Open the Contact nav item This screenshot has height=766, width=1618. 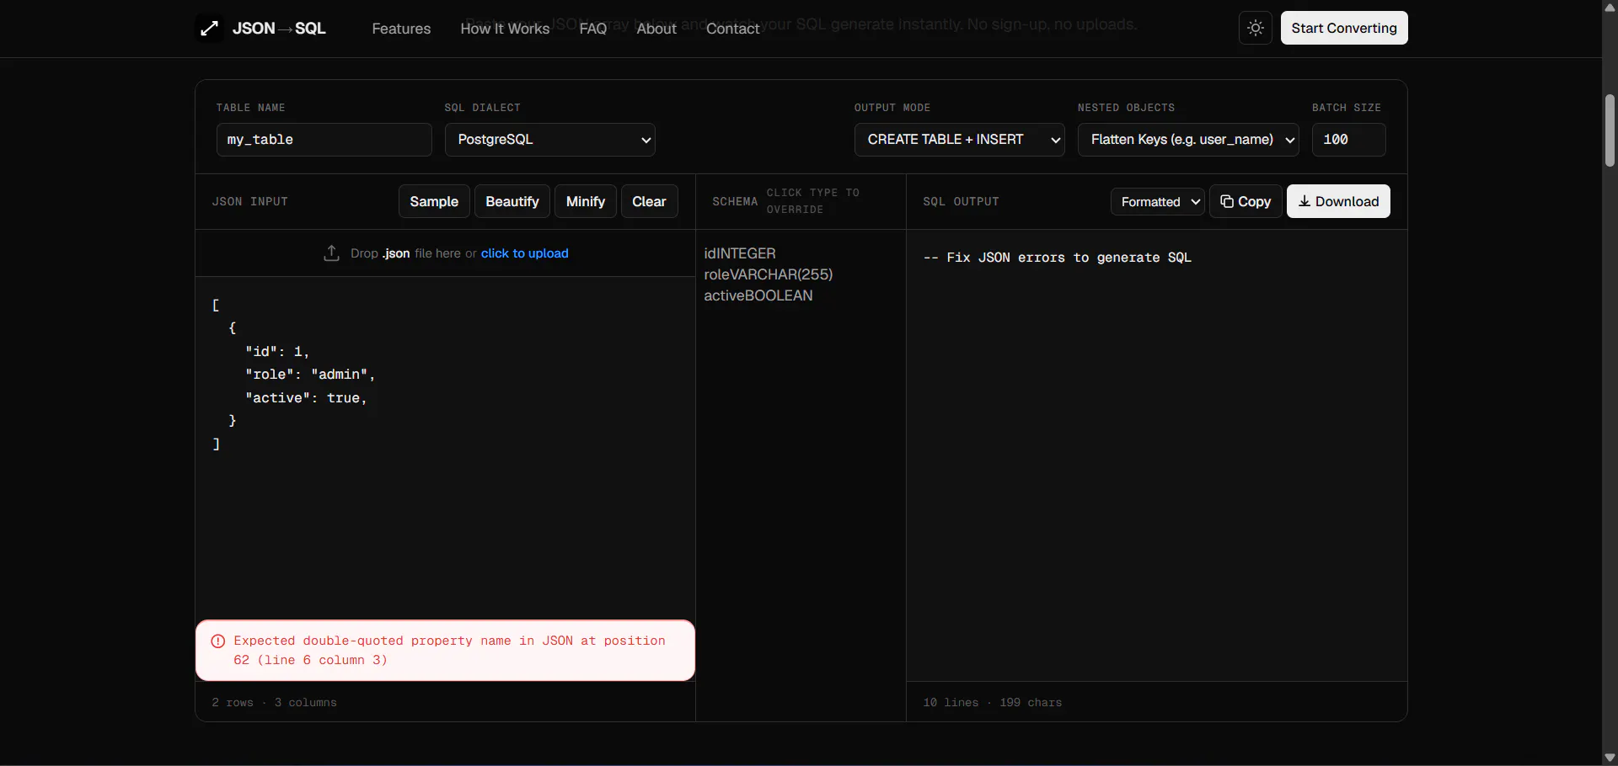click(733, 29)
